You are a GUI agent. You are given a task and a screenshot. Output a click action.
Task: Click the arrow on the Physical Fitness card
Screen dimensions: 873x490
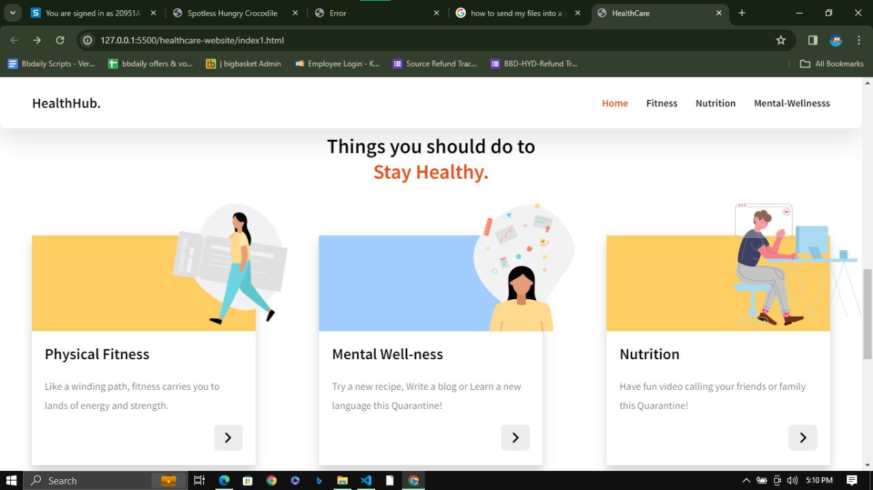(228, 438)
